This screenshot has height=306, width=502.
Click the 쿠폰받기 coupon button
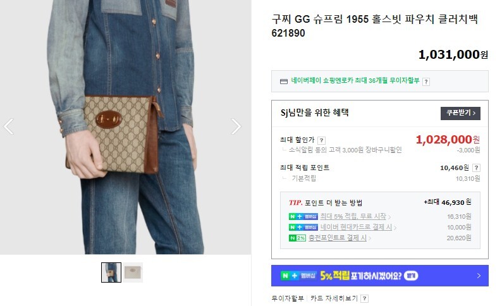[460, 113]
